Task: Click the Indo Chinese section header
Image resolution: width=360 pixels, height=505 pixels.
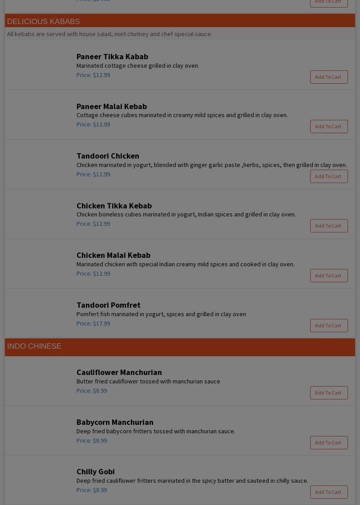Action: click(x=34, y=346)
